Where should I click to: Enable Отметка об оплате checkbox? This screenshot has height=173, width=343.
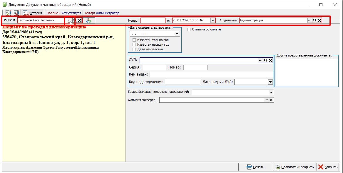(x=189, y=29)
